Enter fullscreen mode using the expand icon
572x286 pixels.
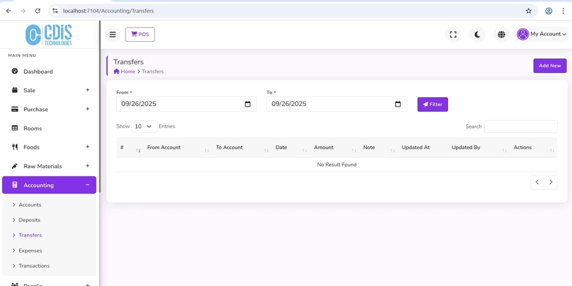point(453,35)
